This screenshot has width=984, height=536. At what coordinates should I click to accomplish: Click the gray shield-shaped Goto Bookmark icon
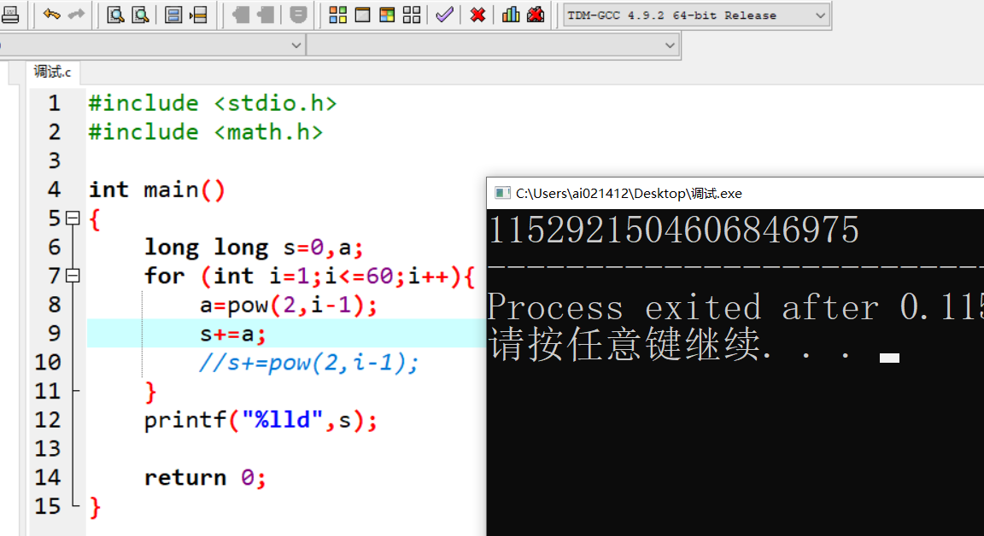(299, 15)
